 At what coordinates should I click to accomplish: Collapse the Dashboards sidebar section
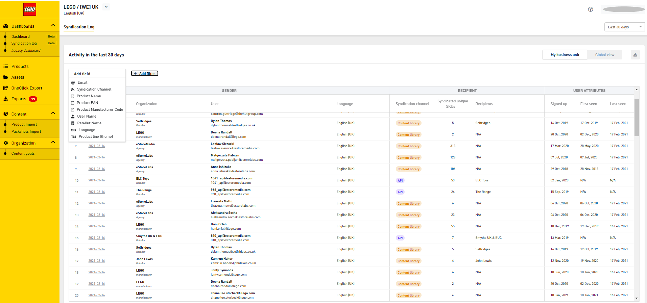pos(53,26)
